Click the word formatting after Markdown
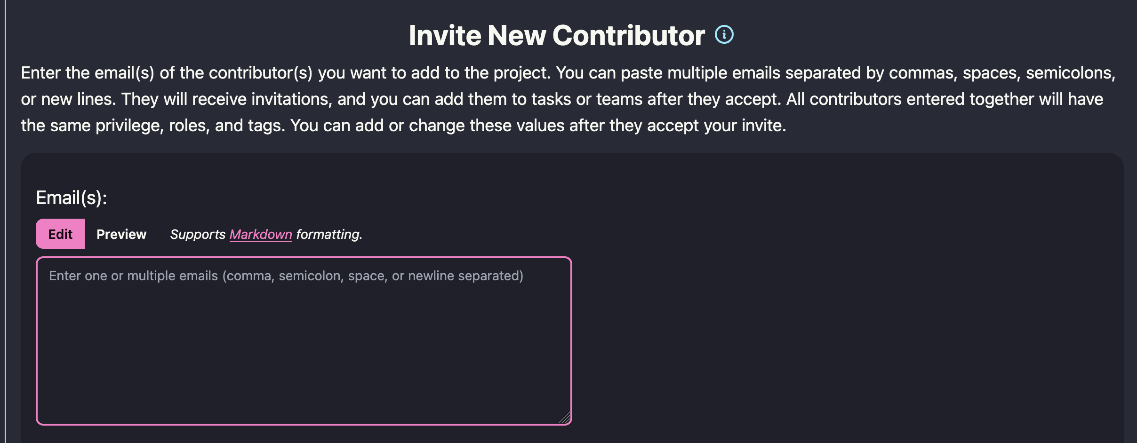Image resolution: width=1137 pixels, height=443 pixels. [328, 234]
